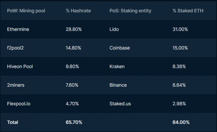Select the '% Staked ETH' column header
This screenshot has height=132, width=217.
[x=188, y=11]
